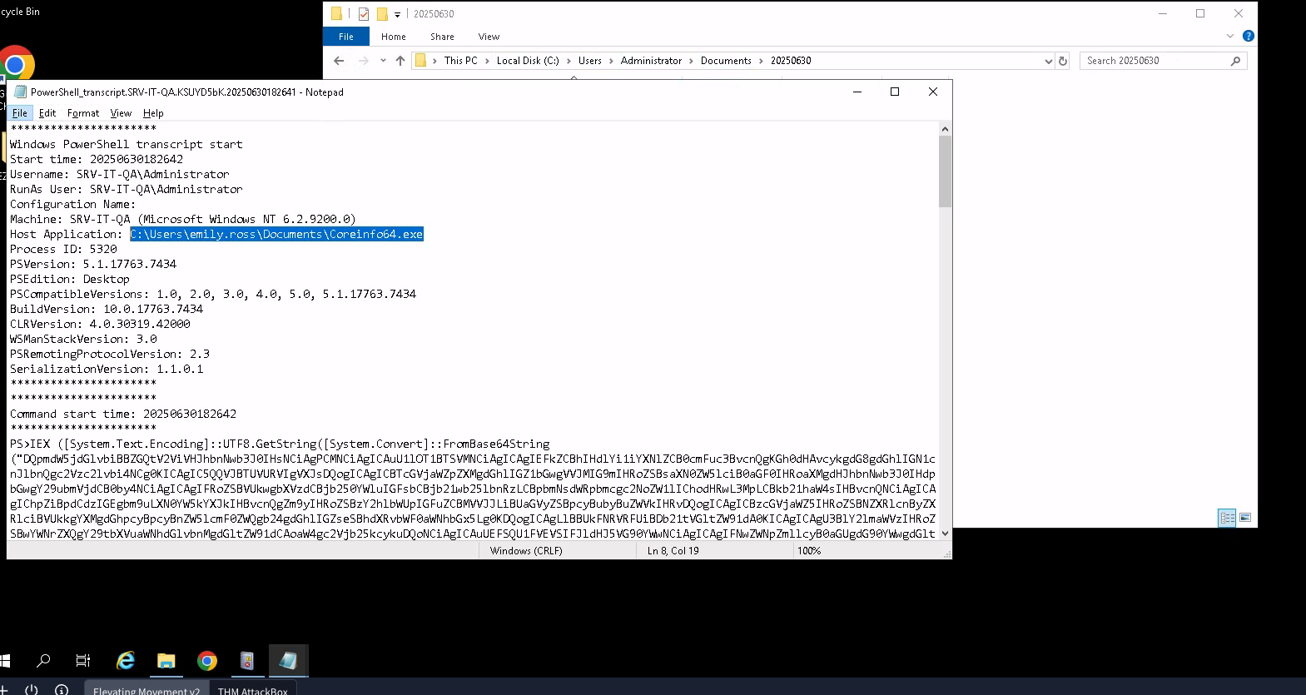1306x695 pixels.
Task: Expand chevron after This PC breadcrumb
Action: (x=488, y=61)
